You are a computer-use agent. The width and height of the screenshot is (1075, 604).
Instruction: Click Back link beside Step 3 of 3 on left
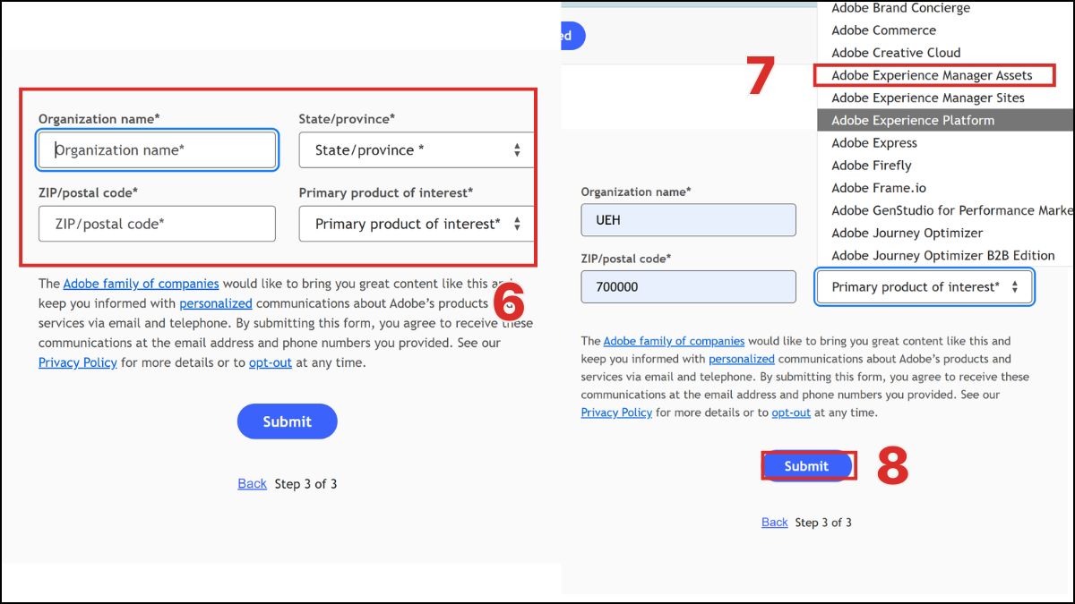252,483
